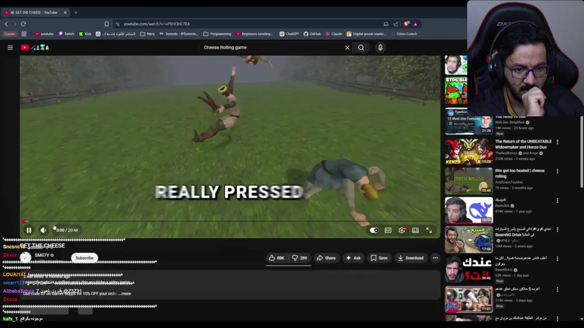Screen dimensions: 584x328
Task: Reload the YouTube page
Action: tap(23, 24)
